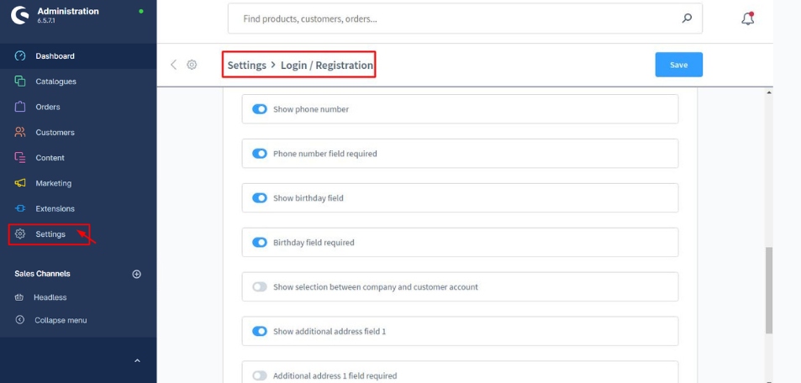Expand the user menu chevron at bottom
Image resolution: width=801 pixels, height=383 pixels.
(x=139, y=362)
